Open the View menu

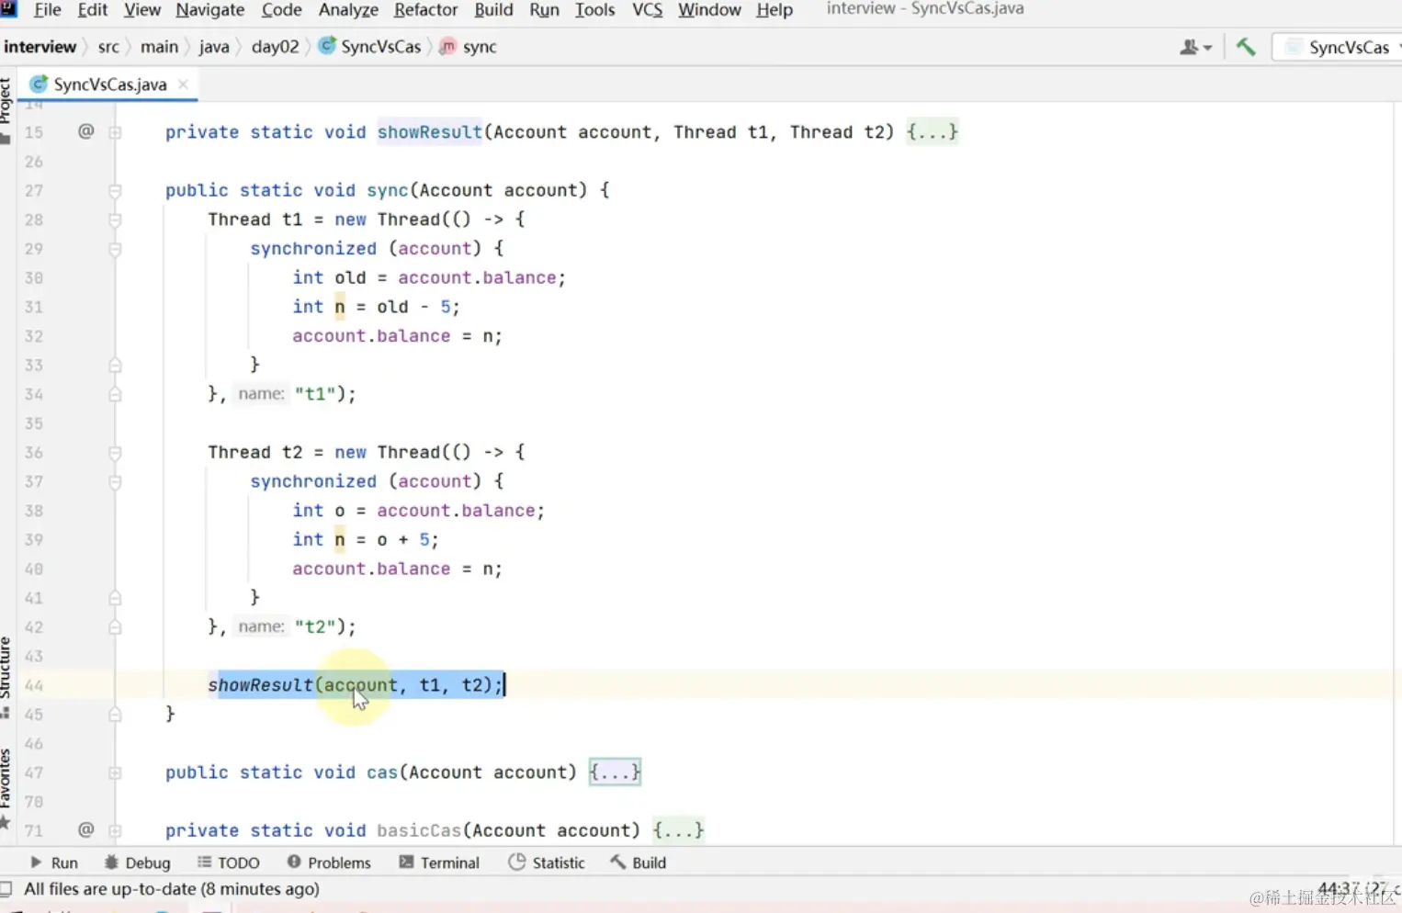[x=142, y=10]
